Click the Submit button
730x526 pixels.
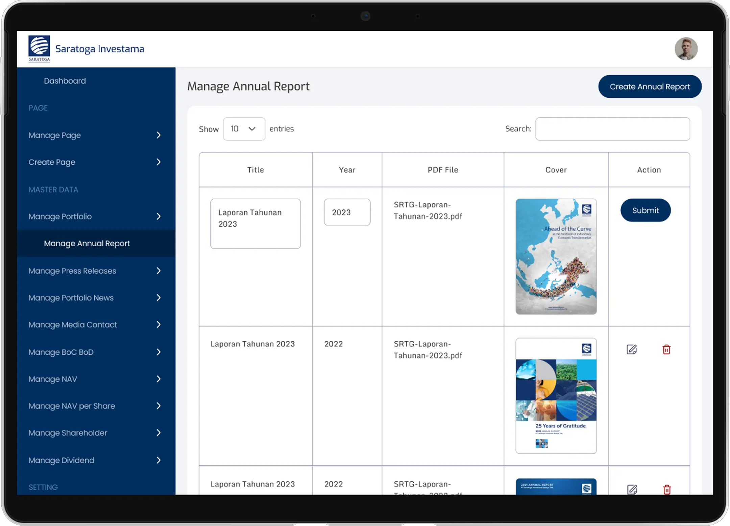[x=645, y=210]
